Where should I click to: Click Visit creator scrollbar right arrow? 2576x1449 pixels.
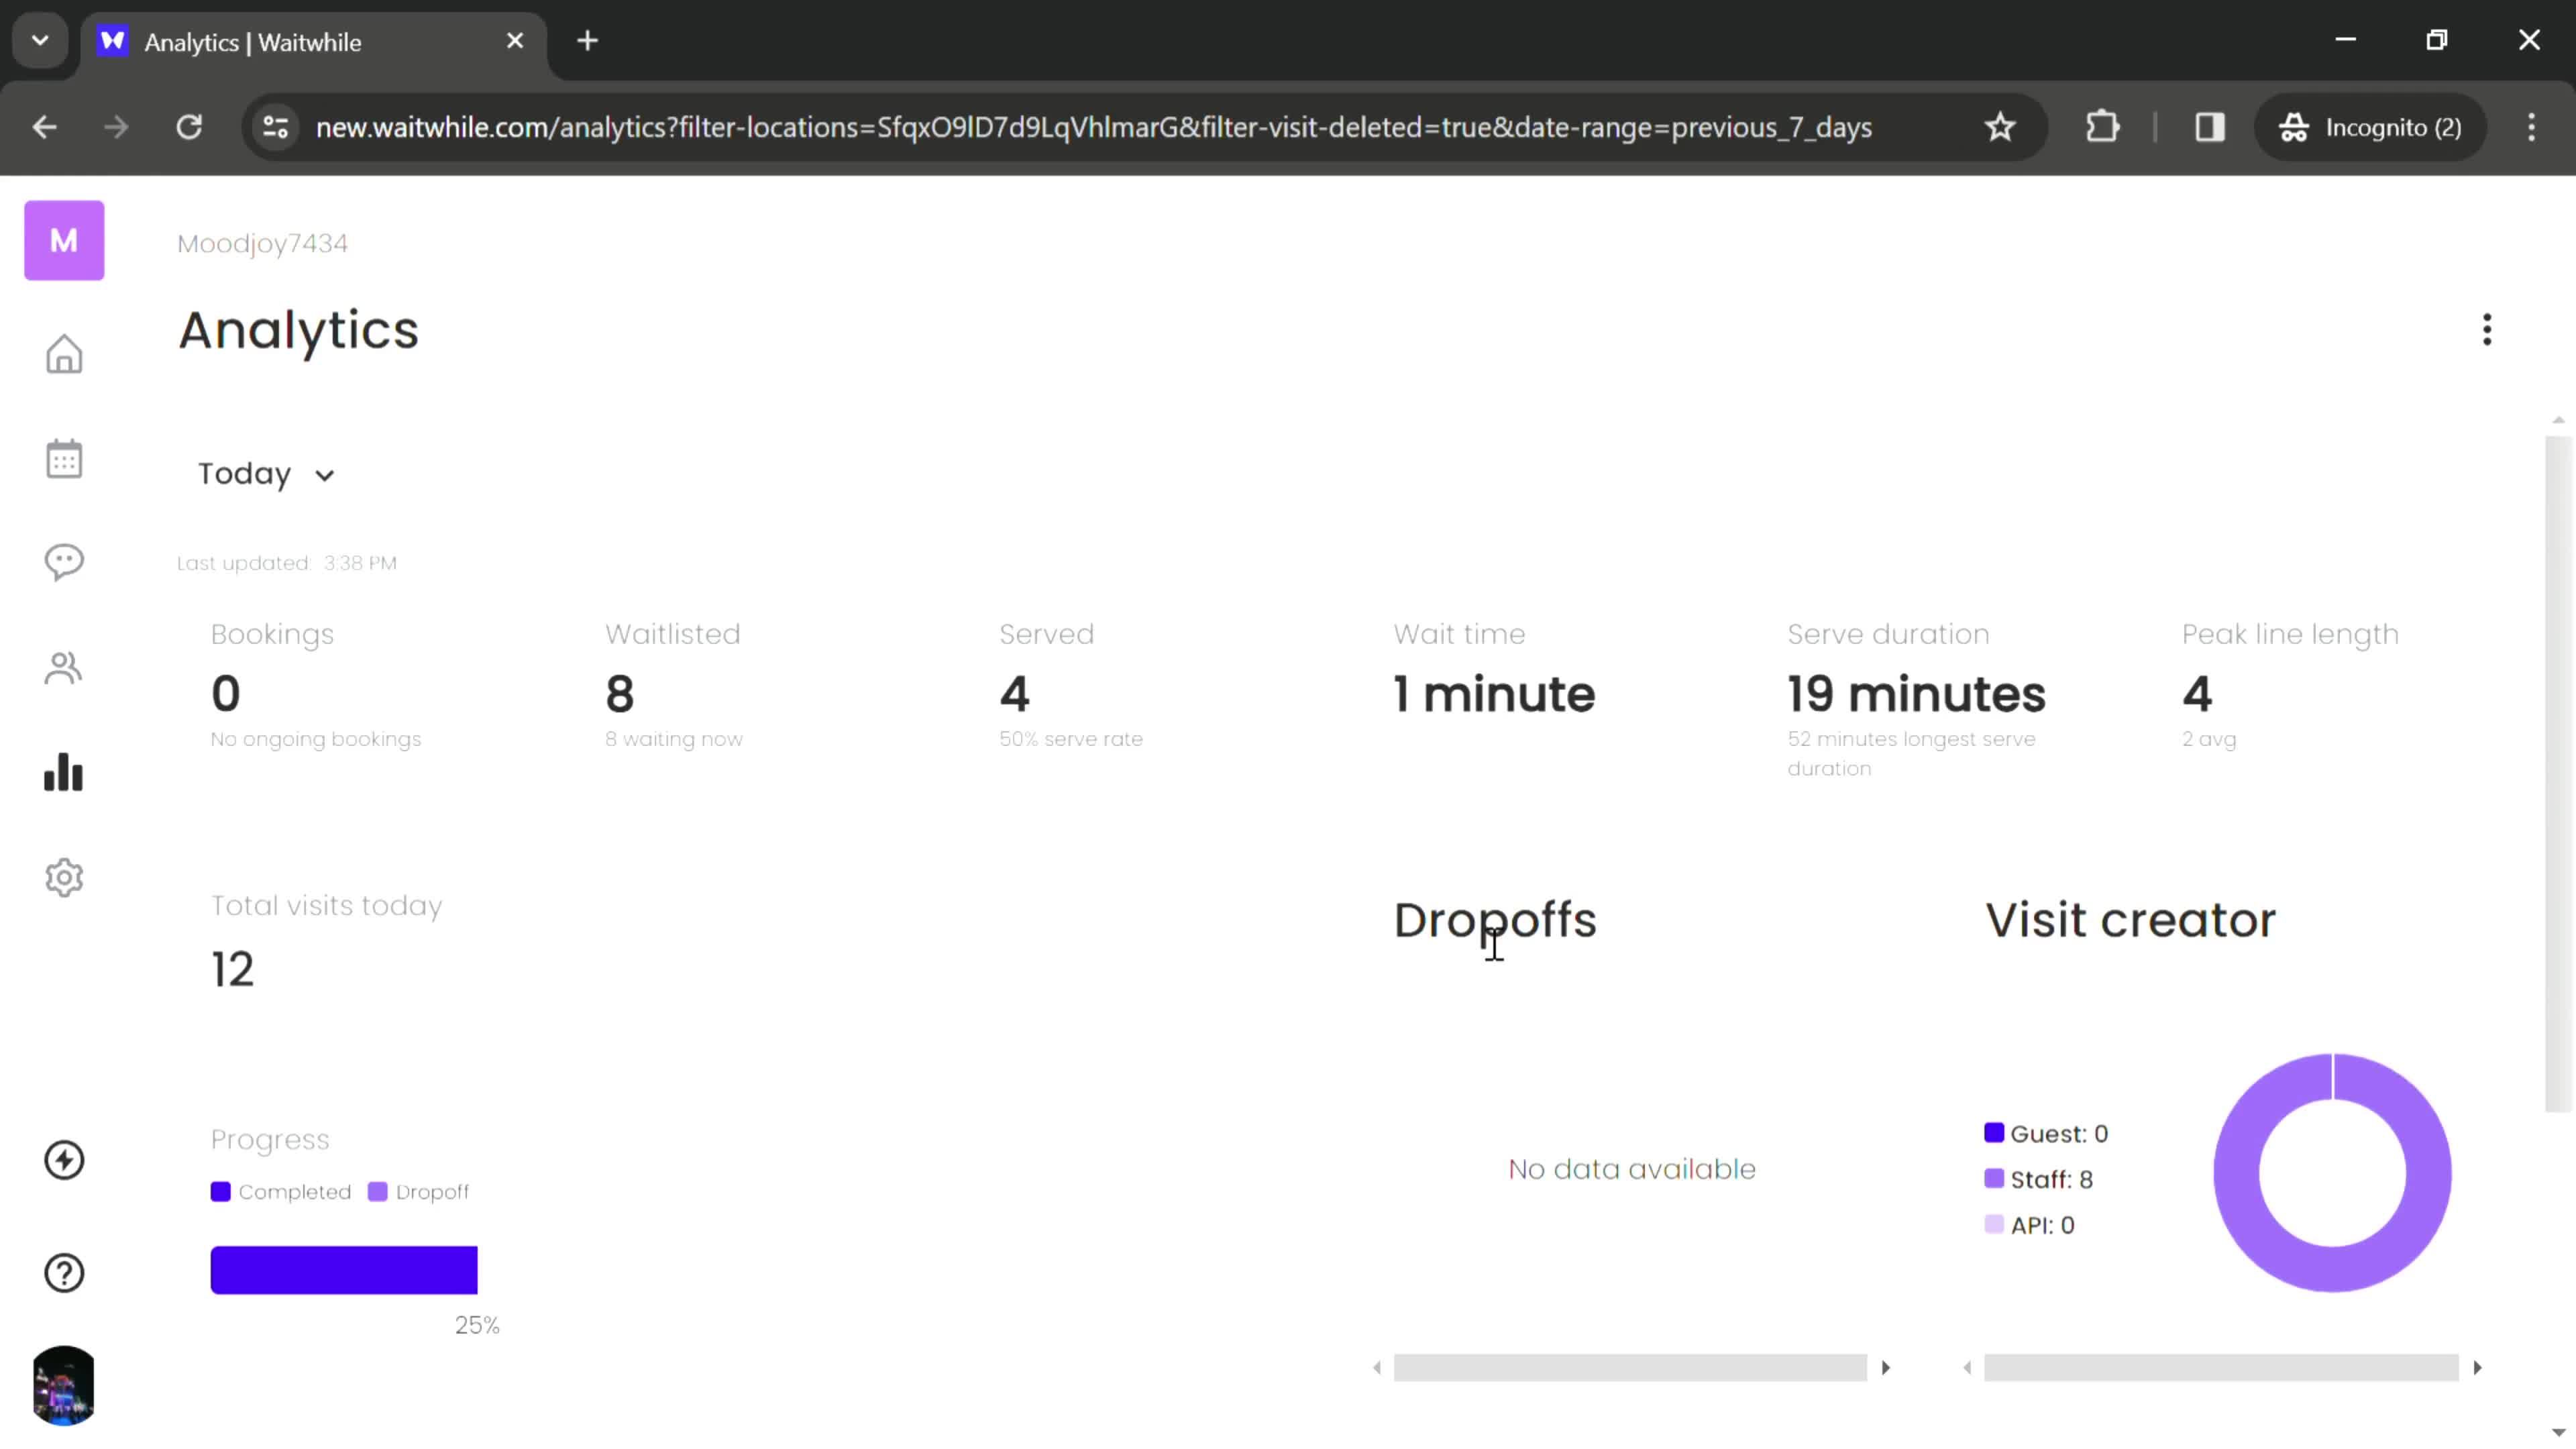tap(2477, 1368)
